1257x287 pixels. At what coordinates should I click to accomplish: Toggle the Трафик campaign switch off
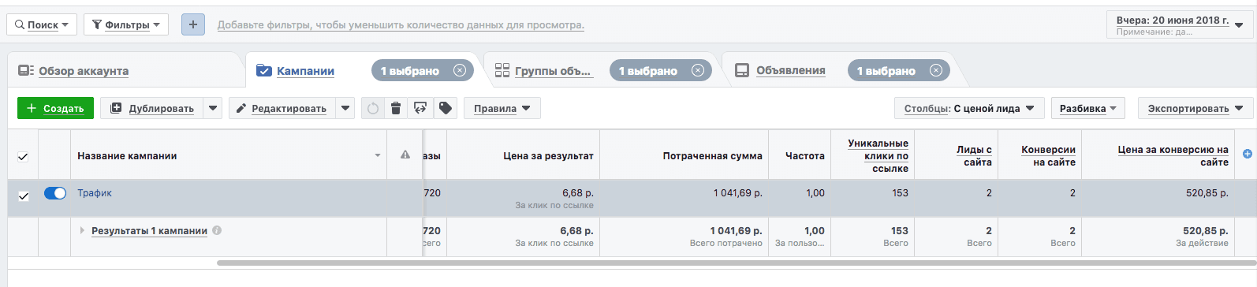(x=55, y=193)
